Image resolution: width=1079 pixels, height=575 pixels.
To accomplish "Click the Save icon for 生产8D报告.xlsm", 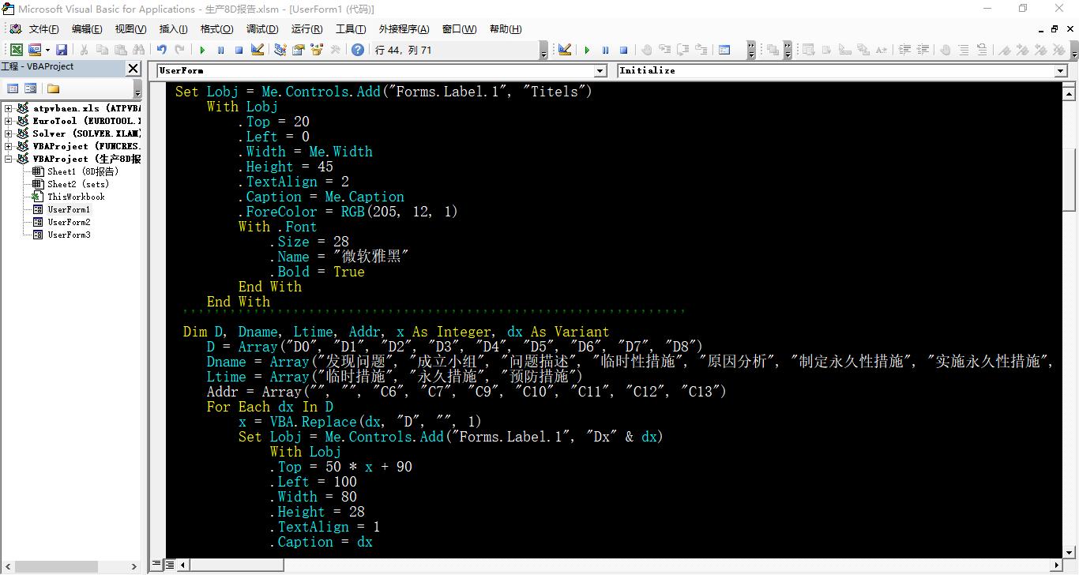I will pos(62,49).
